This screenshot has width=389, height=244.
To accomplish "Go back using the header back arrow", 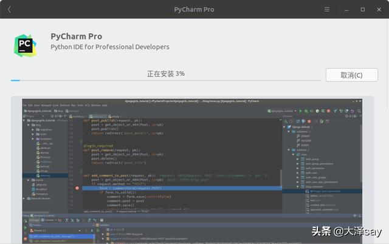I will coord(10,10).
